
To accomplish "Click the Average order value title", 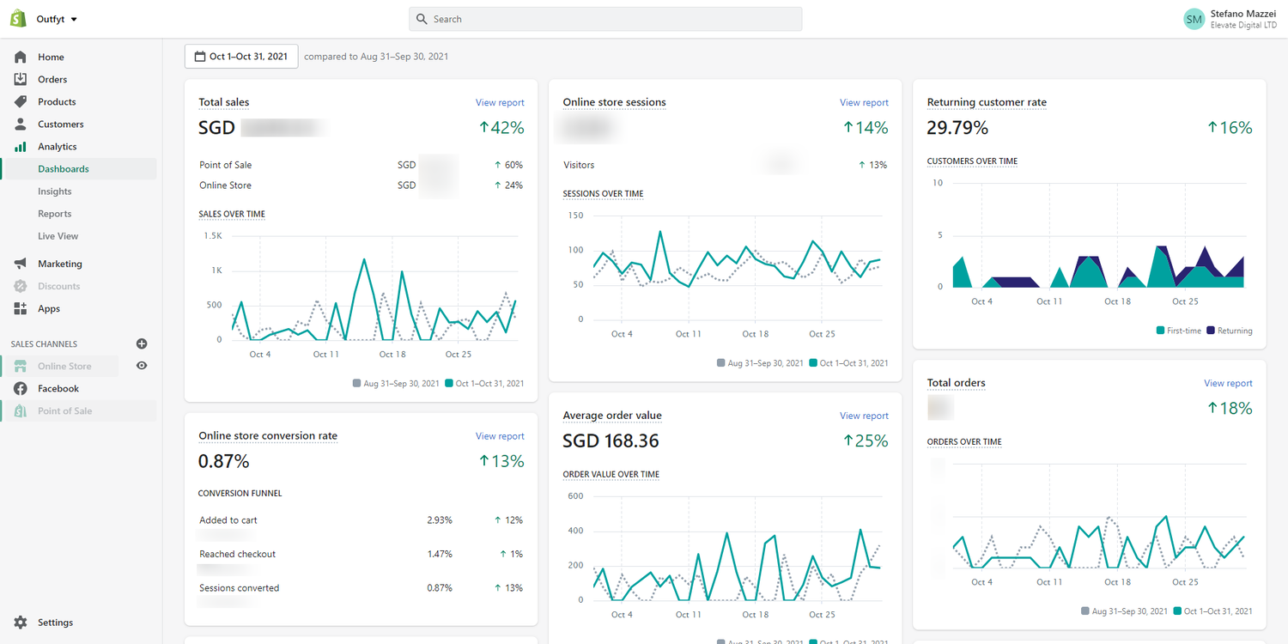I will click(612, 416).
